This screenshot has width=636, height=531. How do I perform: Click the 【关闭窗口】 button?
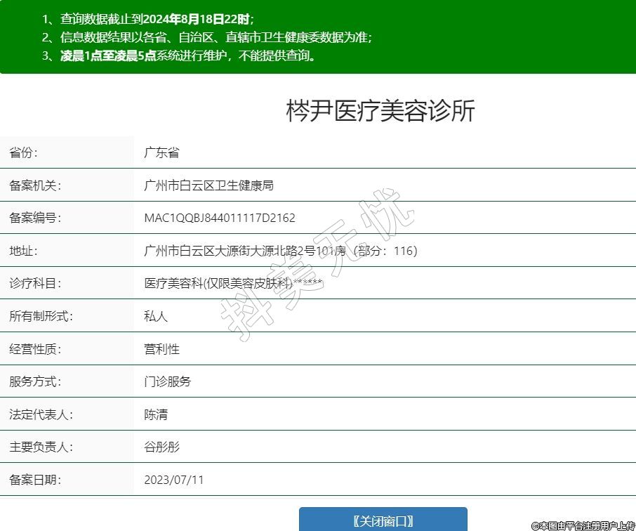click(383, 520)
